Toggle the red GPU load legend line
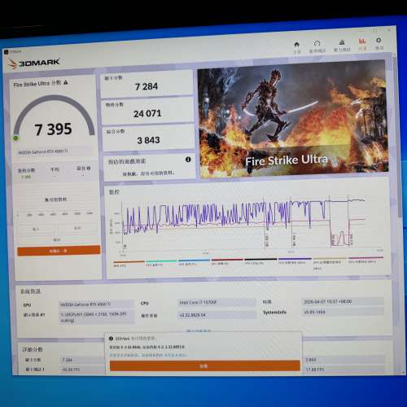This screenshot has height=407, width=407. point(227,260)
